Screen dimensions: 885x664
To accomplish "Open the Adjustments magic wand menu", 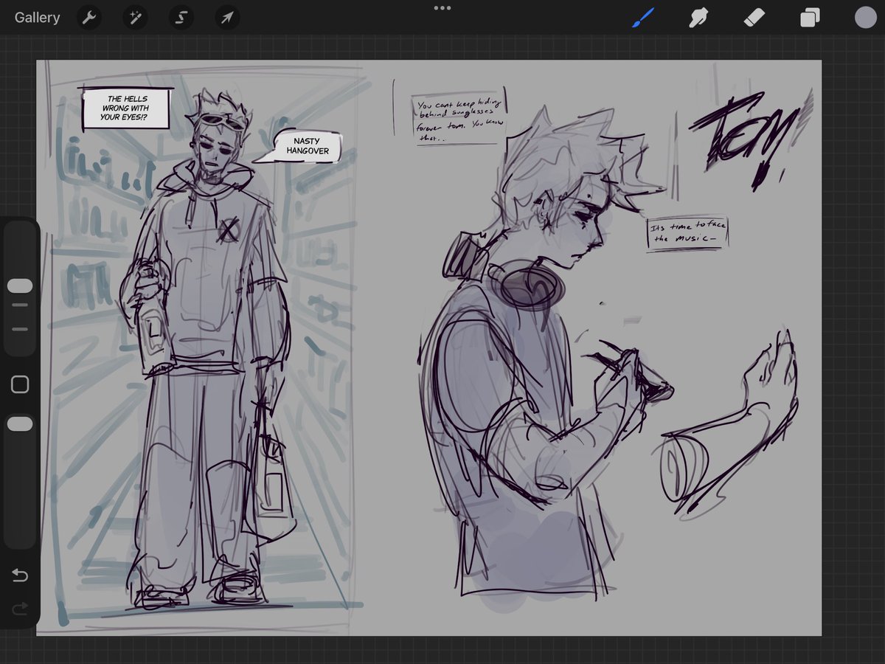I will click(135, 18).
